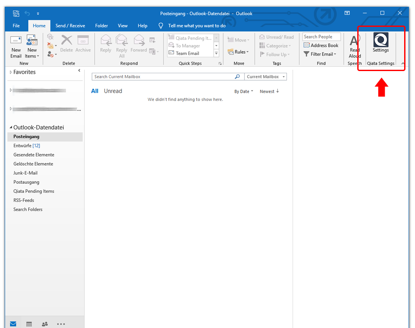Screen dimensions: 415x328
Task: Select the Mail view icon
Action: [x=13, y=324]
